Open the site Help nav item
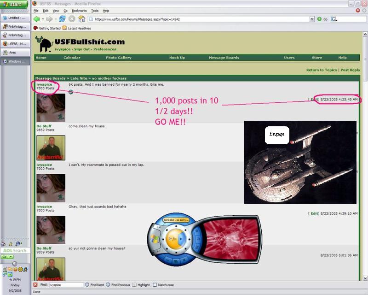The height and width of the screenshot is (295, 368). pos(342,58)
